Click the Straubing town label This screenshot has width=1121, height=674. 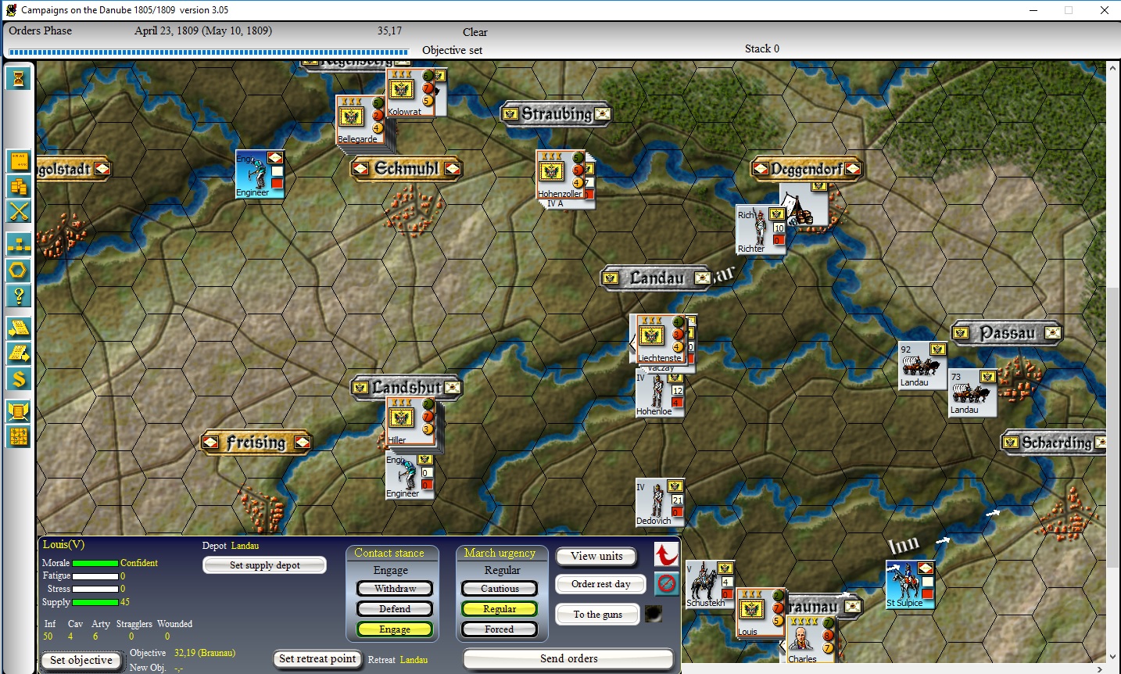pos(556,114)
